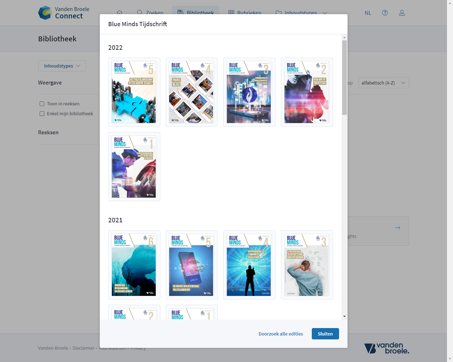Open the user account icon
The height and width of the screenshot is (362, 453).
(402, 13)
